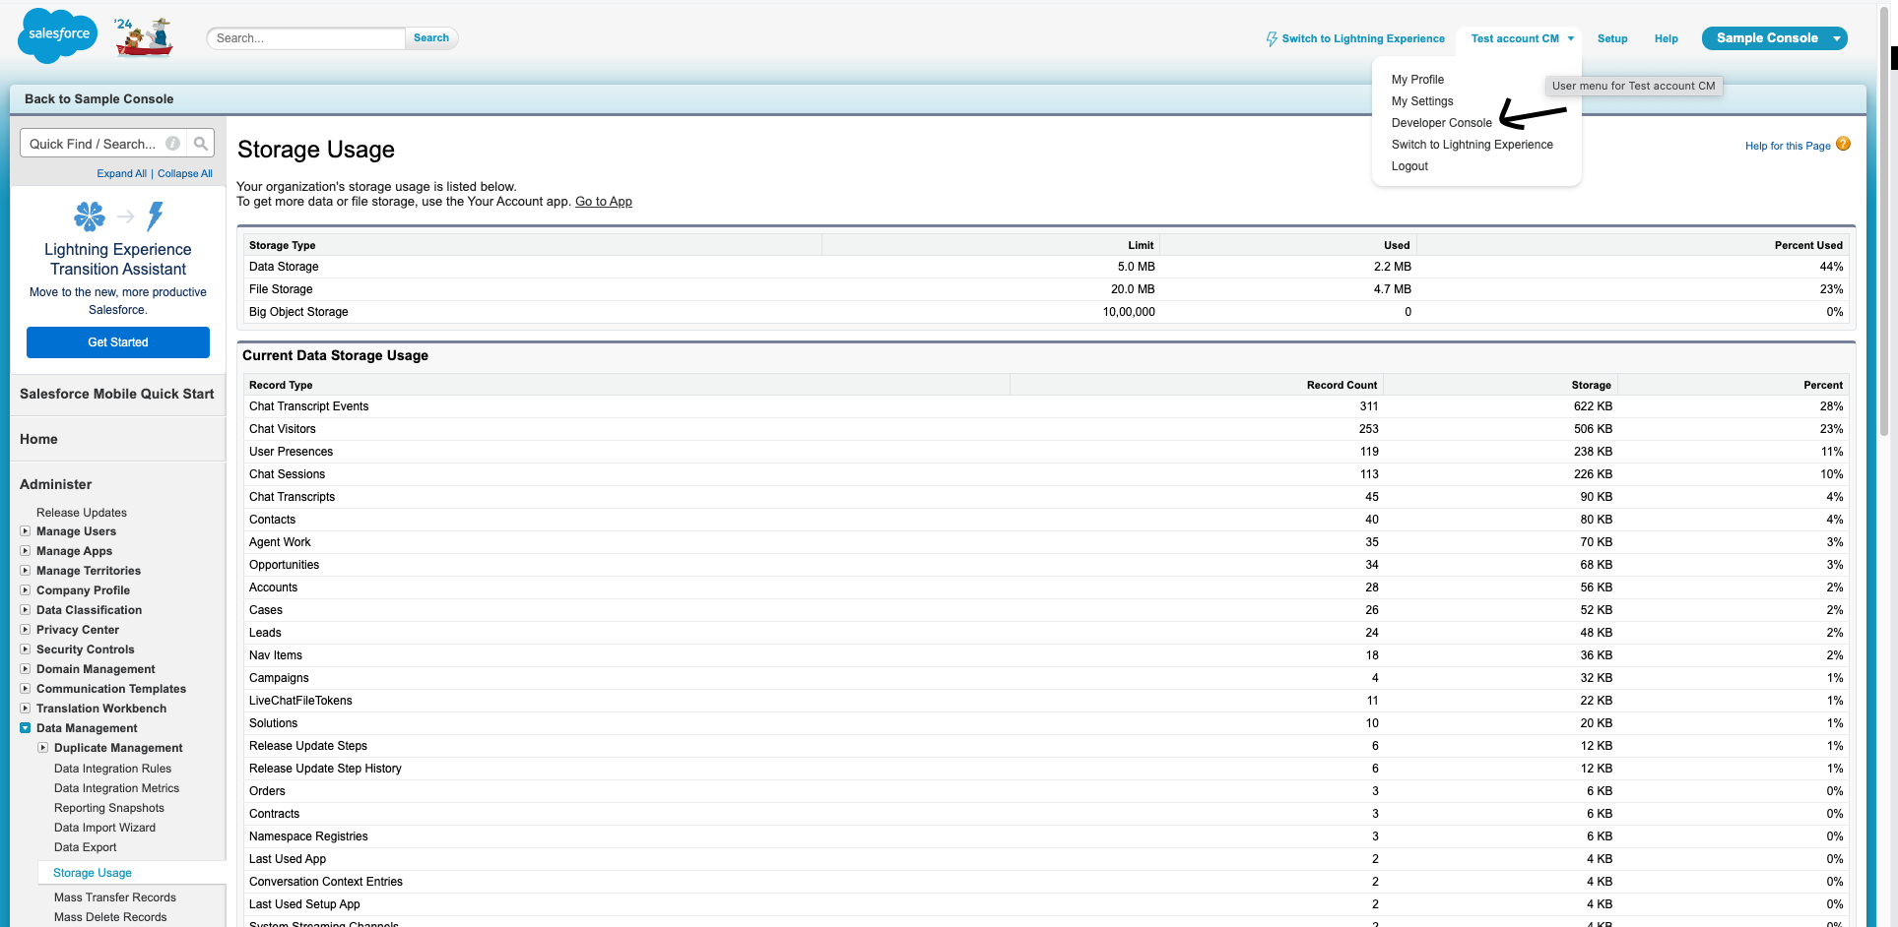Expand the Translation Workbench tree node
The height and width of the screenshot is (927, 1898).
[x=26, y=709]
